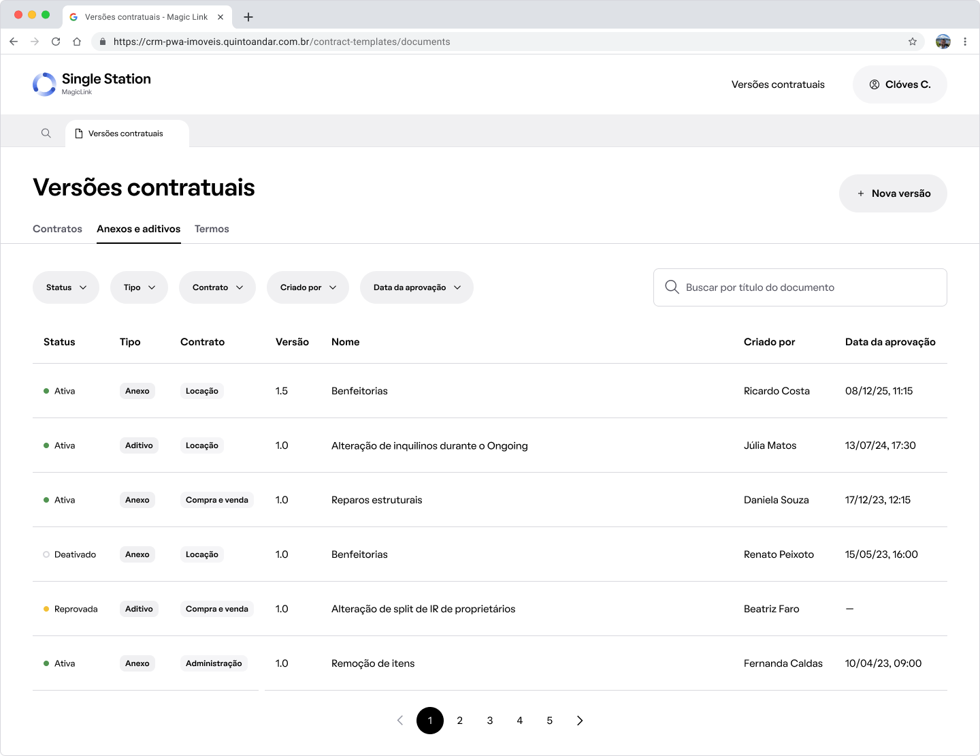Open Chrome three-dot menu
980x756 pixels.
[x=965, y=42]
